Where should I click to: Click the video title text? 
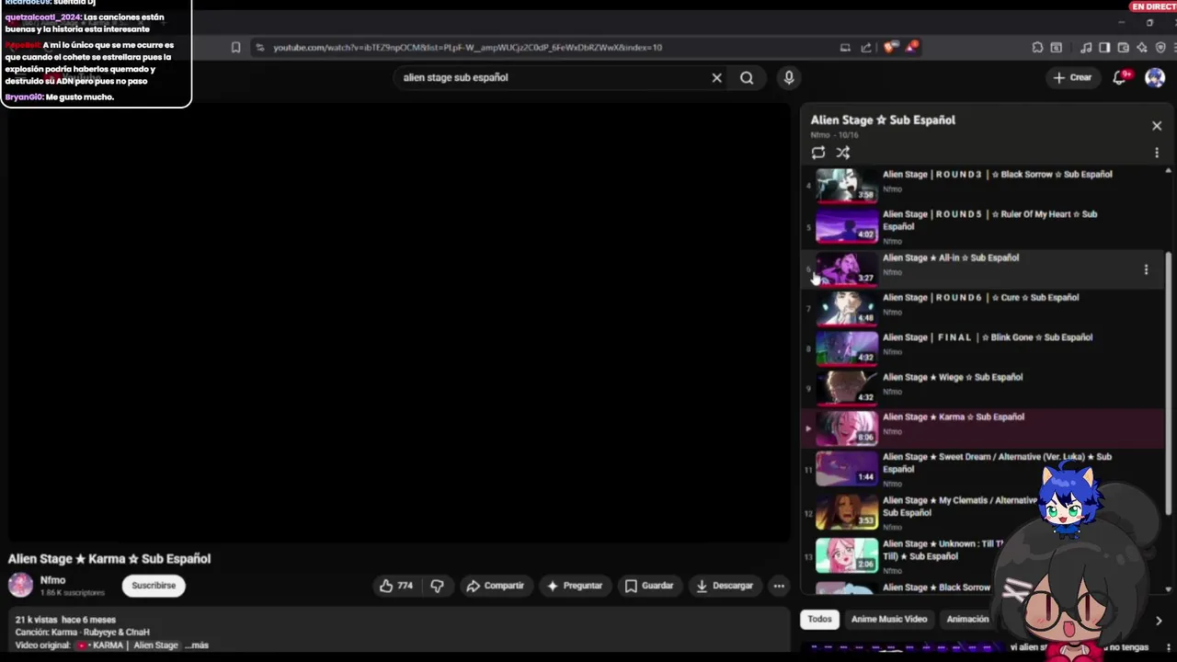point(109,559)
